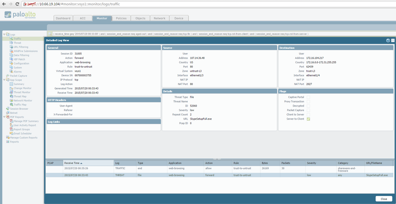Viewport: 396px width, 204px height.
Task: Open the ACC tab
Action: pos(83,18)
